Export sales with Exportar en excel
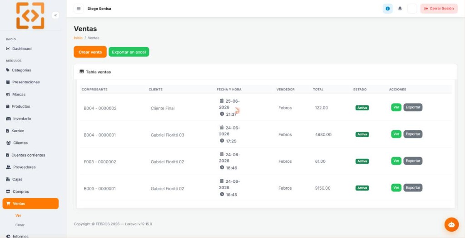Image resolution: width=465 pixels, height=238 pixels. [x=129, y=52]
